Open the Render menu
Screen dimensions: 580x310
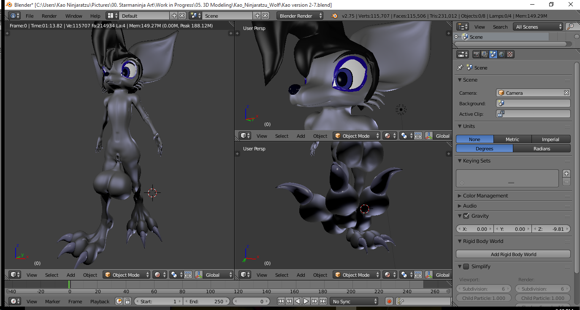(x=49, y=16)
